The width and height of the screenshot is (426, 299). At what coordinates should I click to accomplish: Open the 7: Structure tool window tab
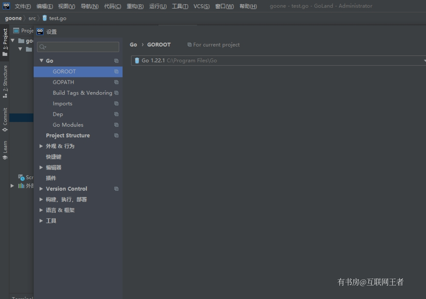click(5, 81)
